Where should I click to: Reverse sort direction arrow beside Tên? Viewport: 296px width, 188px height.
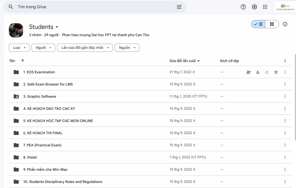point(23,61)
